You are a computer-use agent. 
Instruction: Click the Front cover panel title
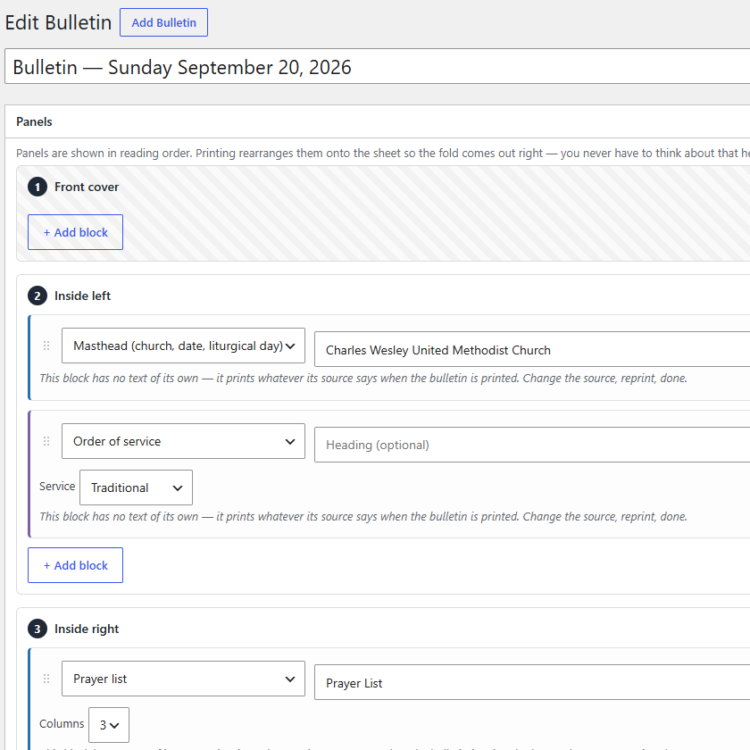click(87, 187)
